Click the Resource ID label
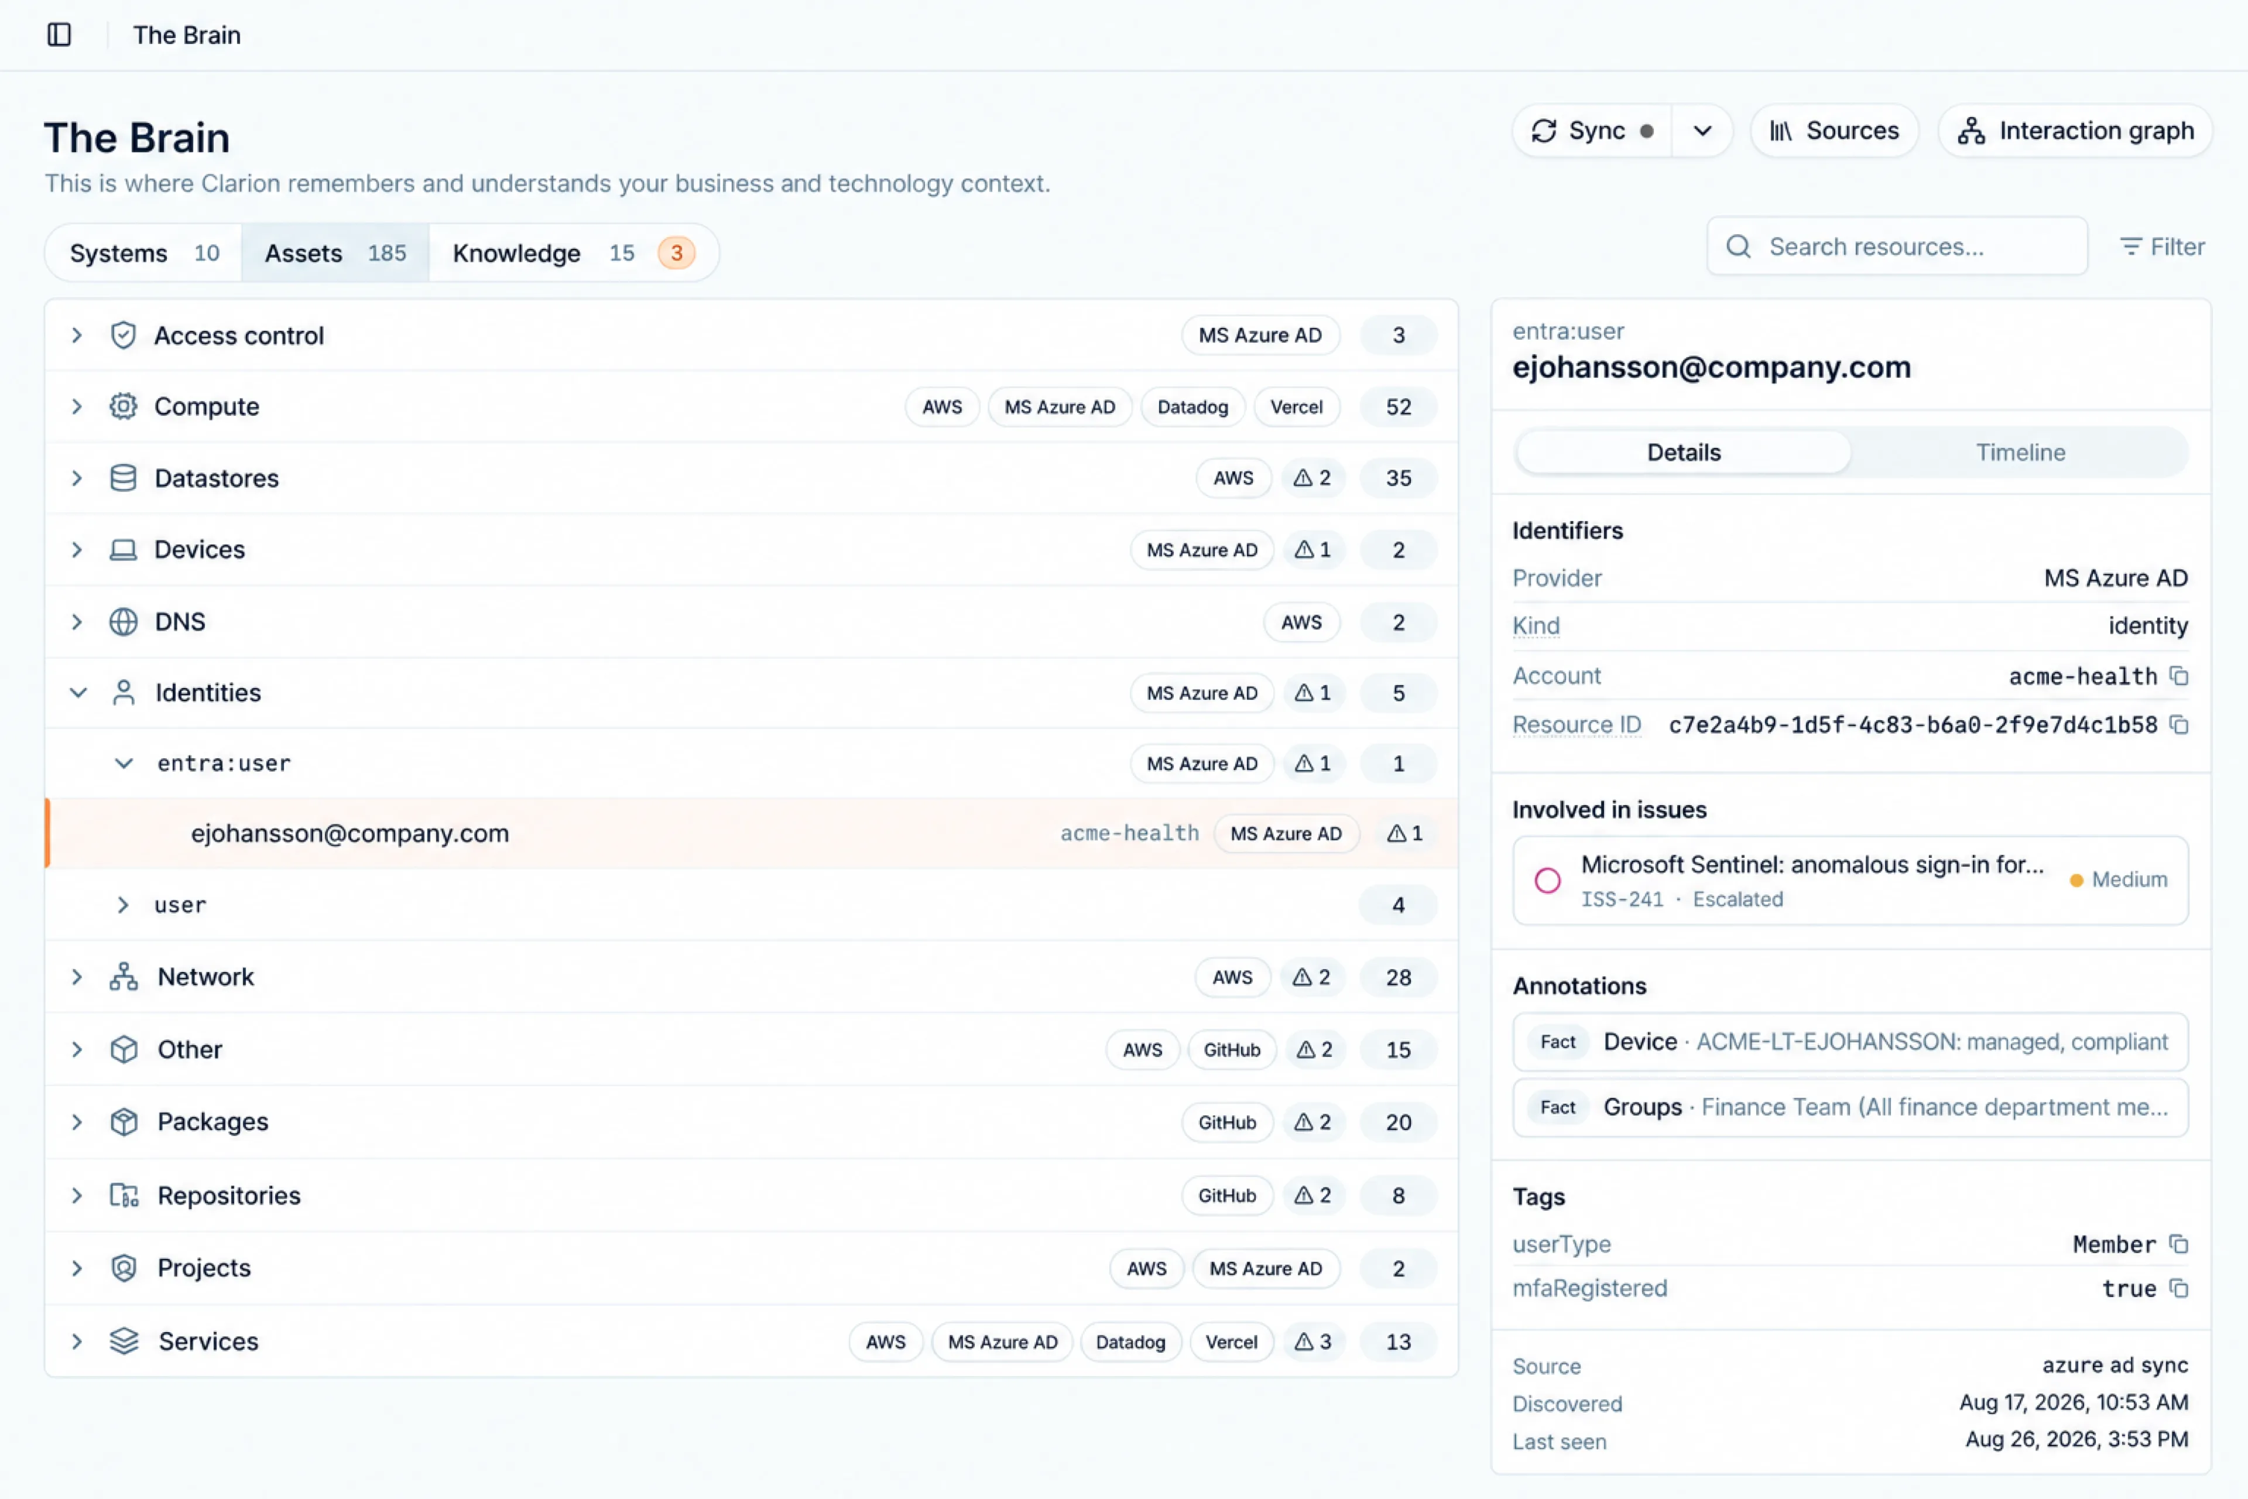The width and height of the screenshot is (2248, 1499). [x=1576, y=725]
